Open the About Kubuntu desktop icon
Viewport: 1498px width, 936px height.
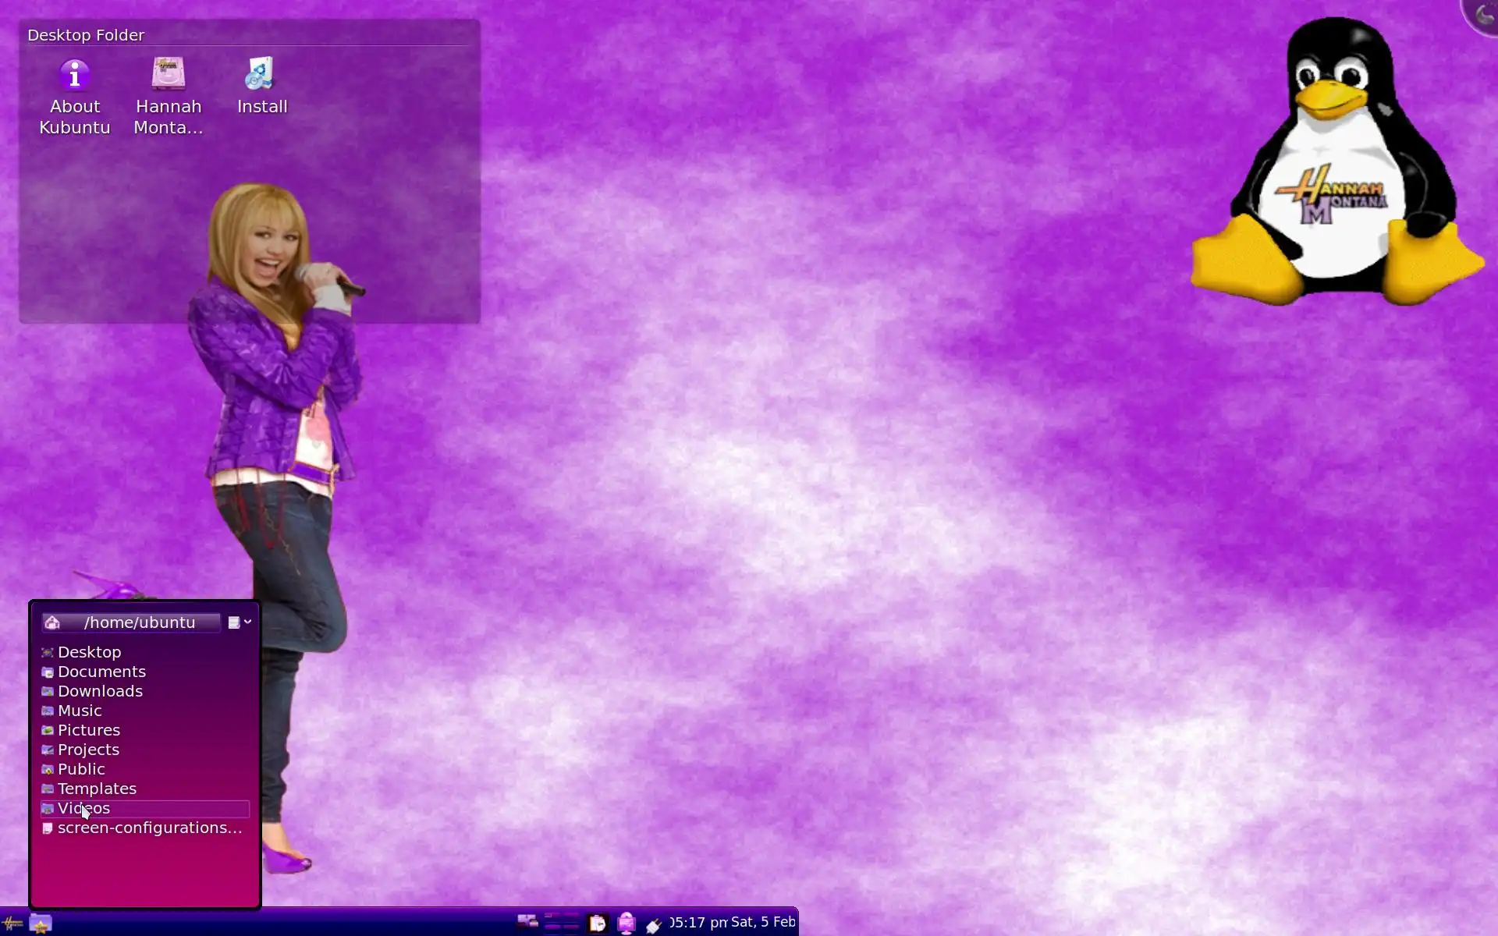click(x=75, y=76)
